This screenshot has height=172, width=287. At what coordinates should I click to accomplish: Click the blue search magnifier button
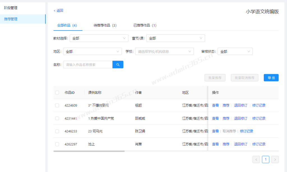[118, 65]
